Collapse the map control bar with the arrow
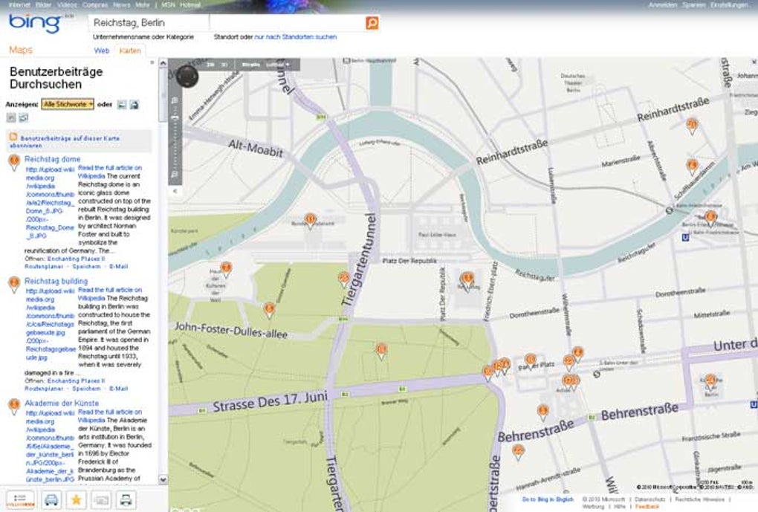 coord(175,191)
